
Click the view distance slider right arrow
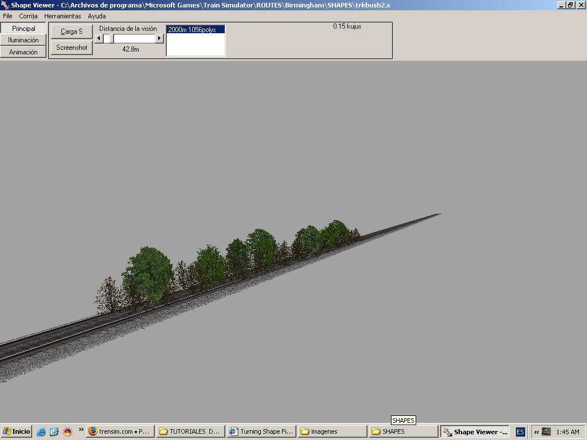pos(159,38)
